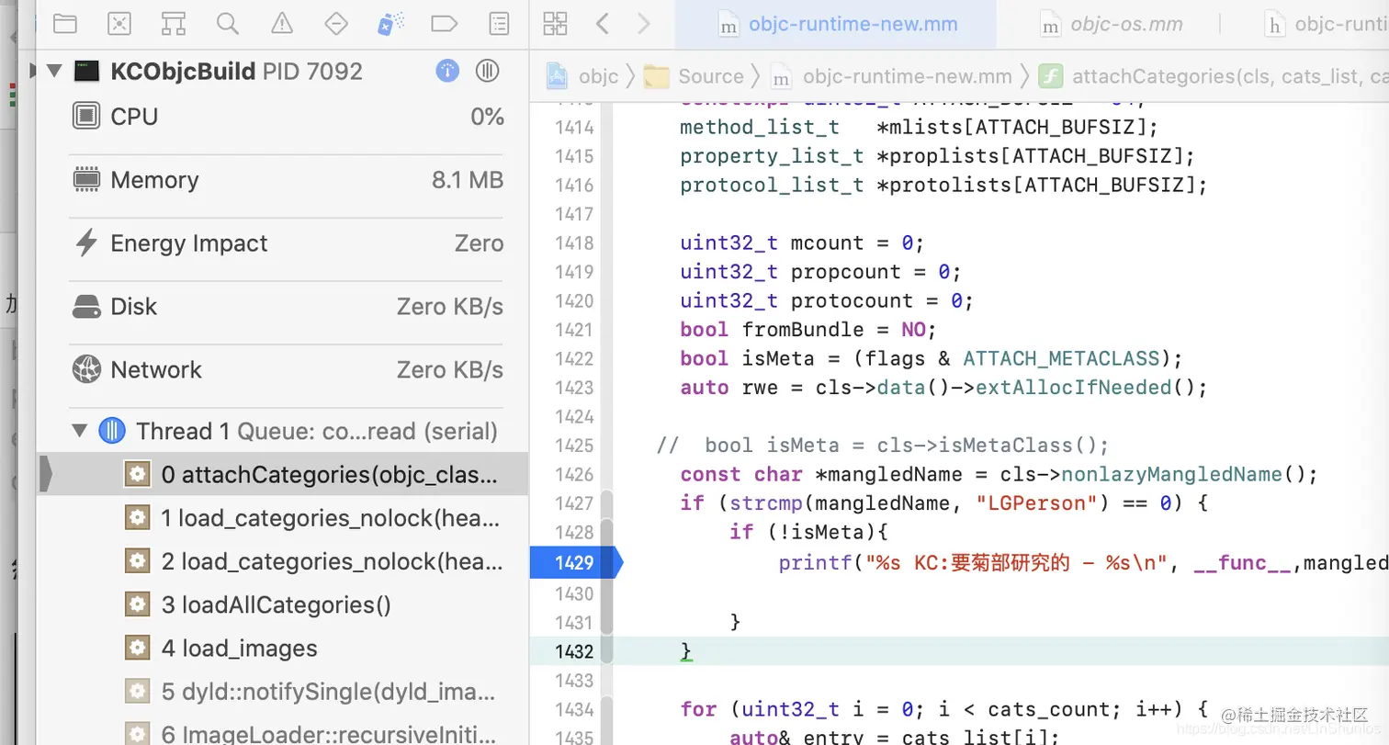Click the printf statement on line 1429

pyautogui.click(x=1083, y=562)
